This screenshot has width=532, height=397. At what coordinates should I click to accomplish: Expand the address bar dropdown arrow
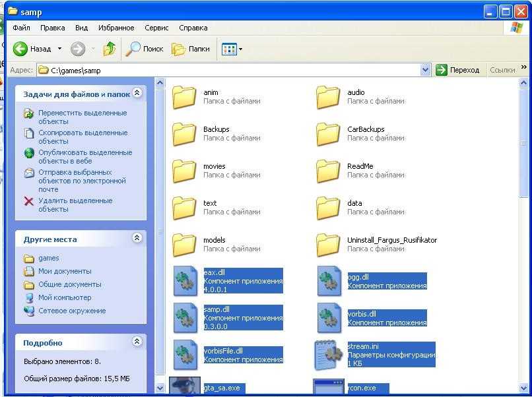click(426, 70)
